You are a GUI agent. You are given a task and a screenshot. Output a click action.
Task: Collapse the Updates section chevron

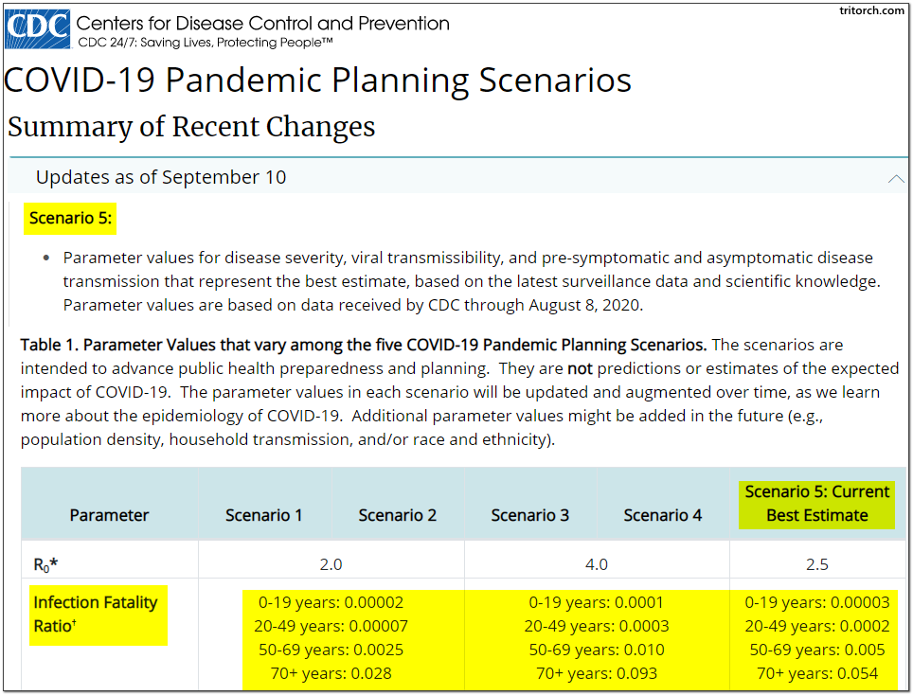[895, 177]
